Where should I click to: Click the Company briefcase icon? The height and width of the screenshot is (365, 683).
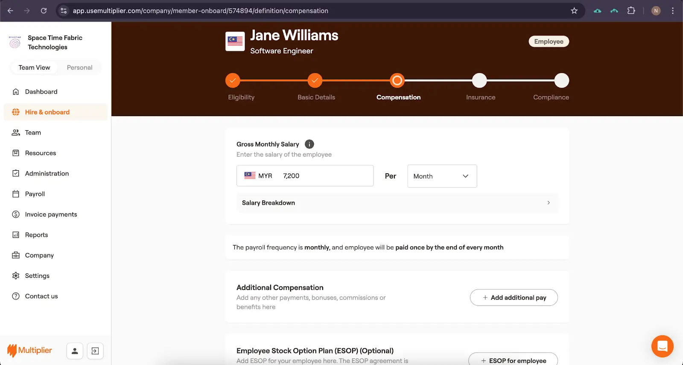(16, 256)
